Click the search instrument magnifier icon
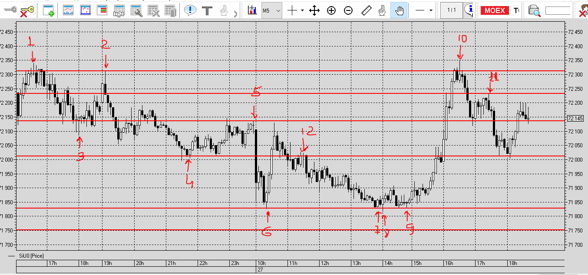 click(534, 11)
